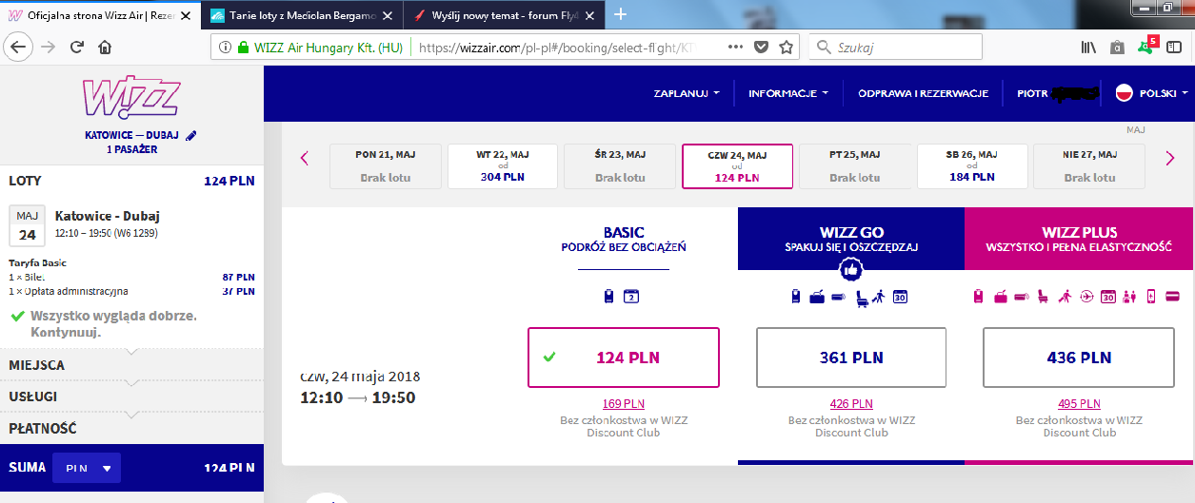Select the Basic fare 124 PLN

tap(624, 358)
